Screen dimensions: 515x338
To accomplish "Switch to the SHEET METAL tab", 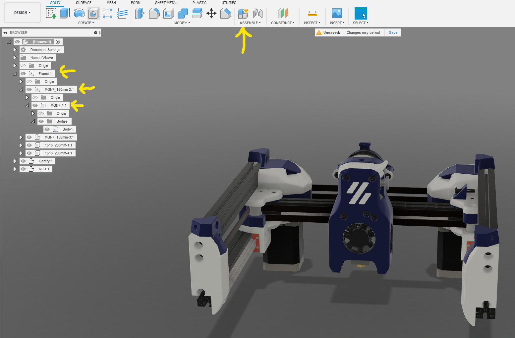I will click(166, 3).
